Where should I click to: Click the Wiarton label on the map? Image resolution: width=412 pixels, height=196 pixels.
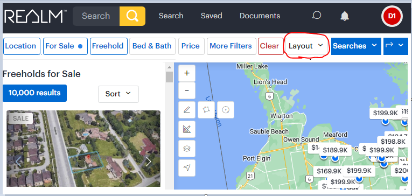[282, 116]
